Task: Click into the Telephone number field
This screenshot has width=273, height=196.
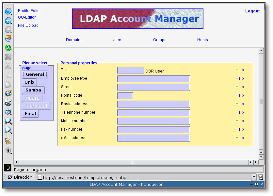Action: pos(153,113)
